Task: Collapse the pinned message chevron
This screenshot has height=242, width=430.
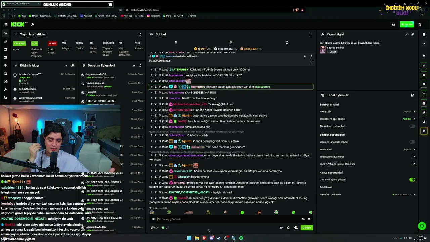Action: pos(311,61)
